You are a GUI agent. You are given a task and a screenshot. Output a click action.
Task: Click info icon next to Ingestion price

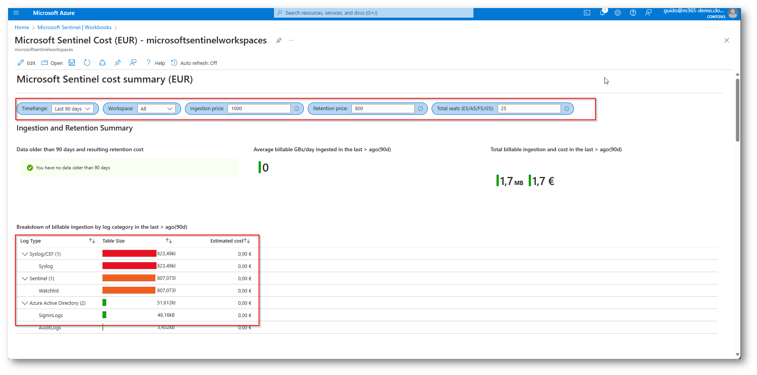point(297,109)
